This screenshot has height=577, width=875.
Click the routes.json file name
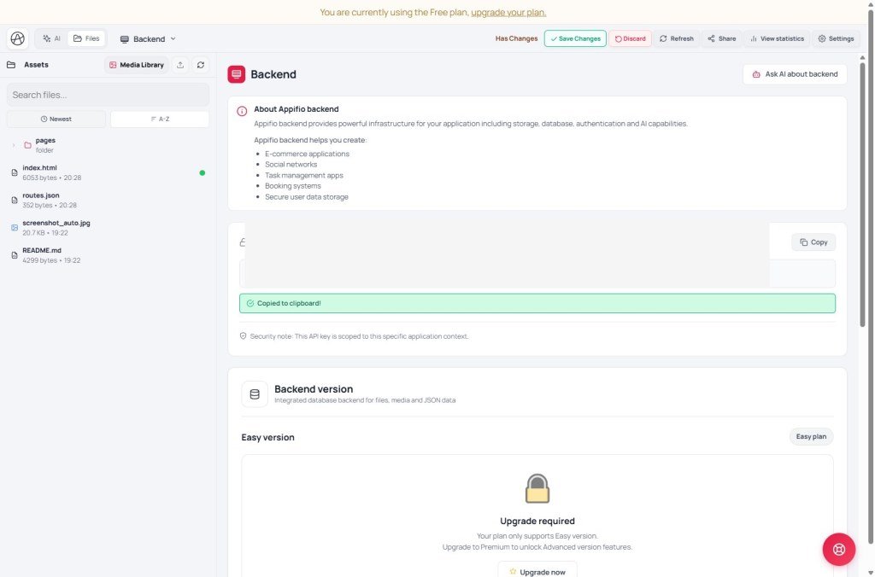tap(41, 195)
